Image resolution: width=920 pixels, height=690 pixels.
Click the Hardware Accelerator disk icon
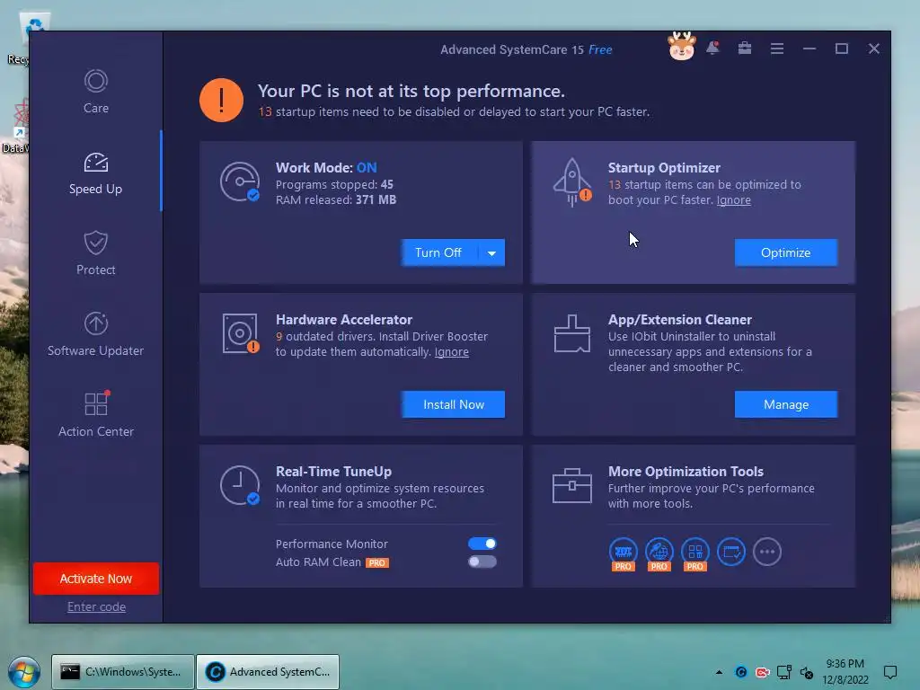point(240,333)
